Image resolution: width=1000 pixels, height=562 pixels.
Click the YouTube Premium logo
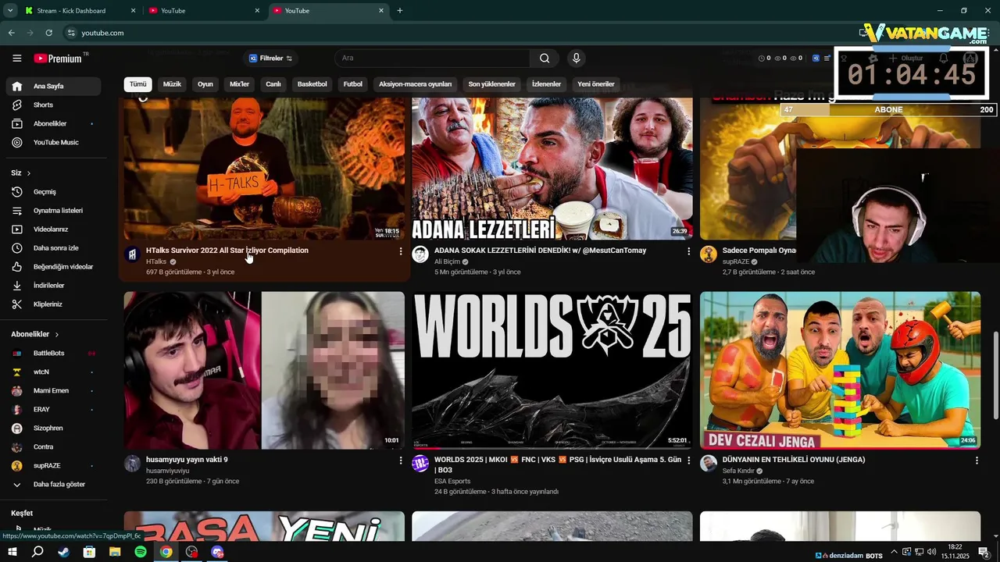coord(58,59)
